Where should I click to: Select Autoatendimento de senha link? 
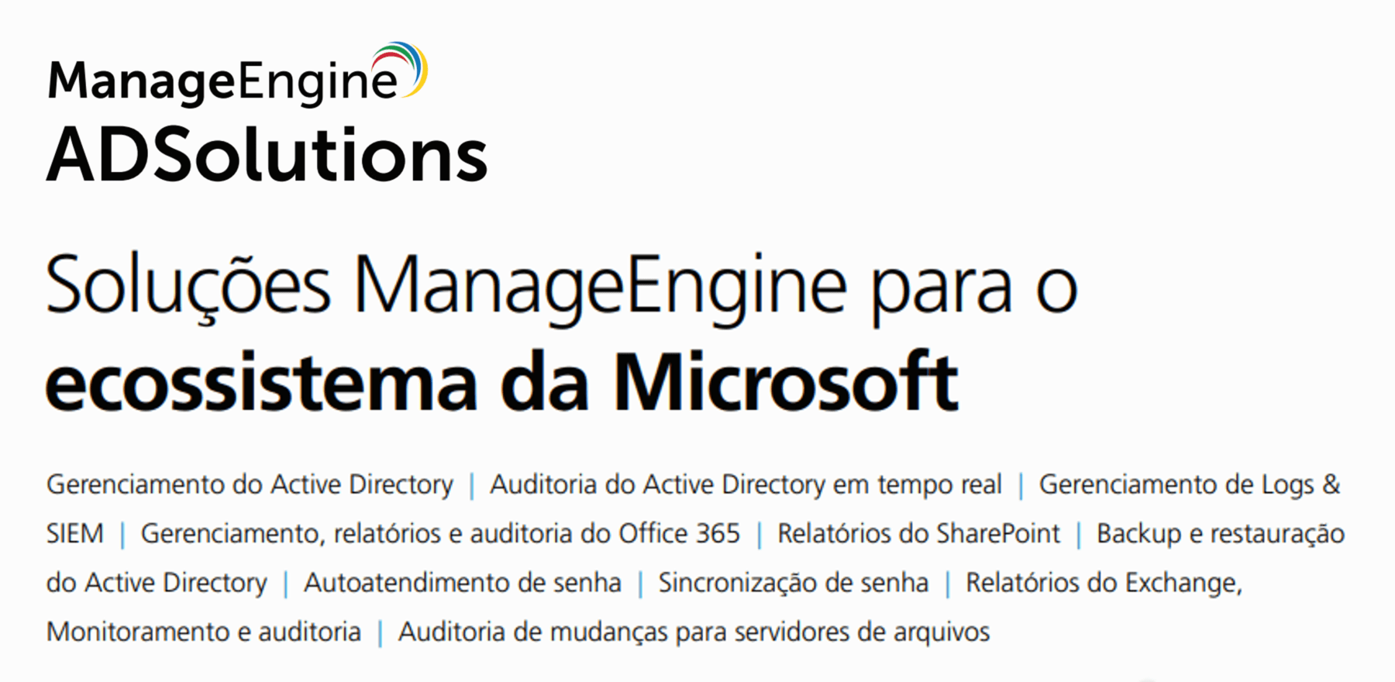(x=462, y=583)
